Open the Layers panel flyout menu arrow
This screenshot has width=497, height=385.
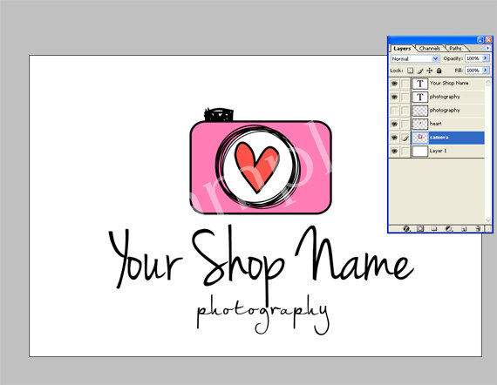487,48
